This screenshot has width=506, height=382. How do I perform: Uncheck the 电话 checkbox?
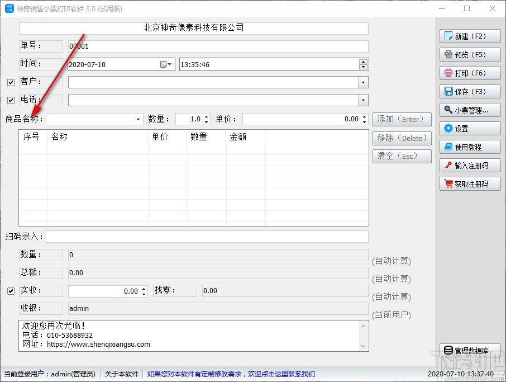click(x=11, y=100)
